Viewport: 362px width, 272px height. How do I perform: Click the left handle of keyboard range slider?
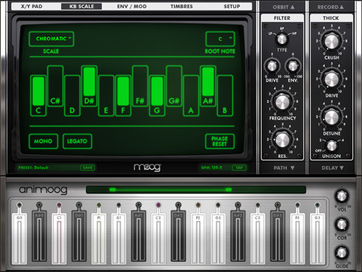[112, 190]
